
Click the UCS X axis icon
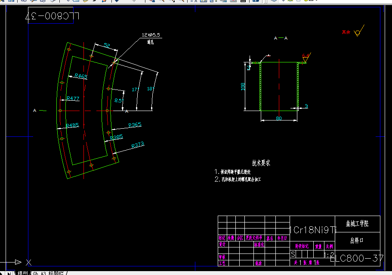(29, 263)
